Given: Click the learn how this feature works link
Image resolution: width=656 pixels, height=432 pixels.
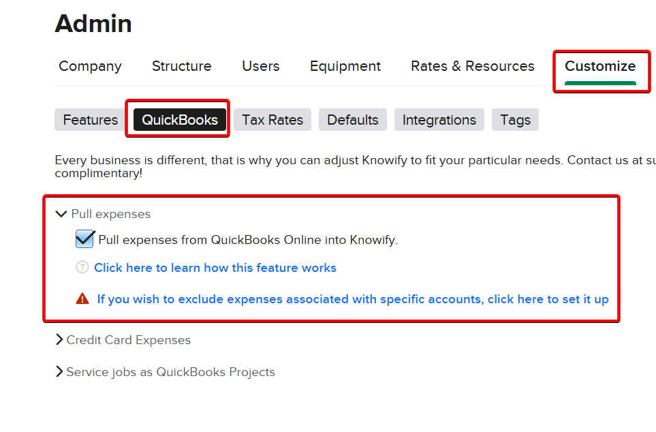Looking at the screenshot, I should tap(215, 268).
